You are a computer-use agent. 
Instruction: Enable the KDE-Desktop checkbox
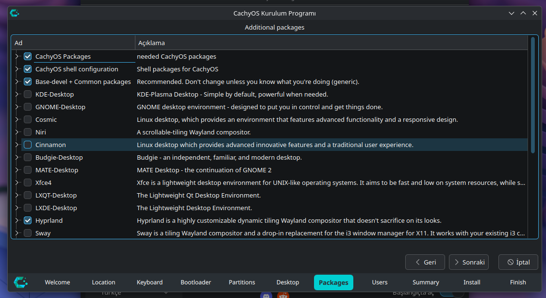[x=28, y=94]
